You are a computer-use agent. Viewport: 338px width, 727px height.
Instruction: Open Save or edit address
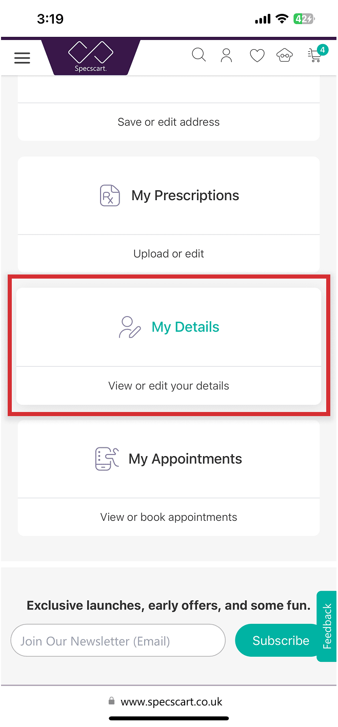(x=168, y=122)
